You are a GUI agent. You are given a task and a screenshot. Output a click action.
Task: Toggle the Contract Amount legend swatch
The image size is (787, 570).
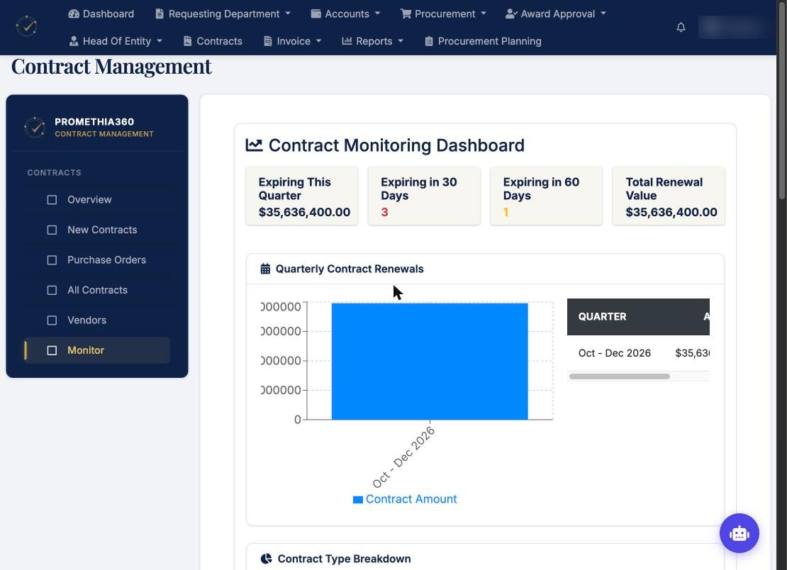tap(358, 499)
